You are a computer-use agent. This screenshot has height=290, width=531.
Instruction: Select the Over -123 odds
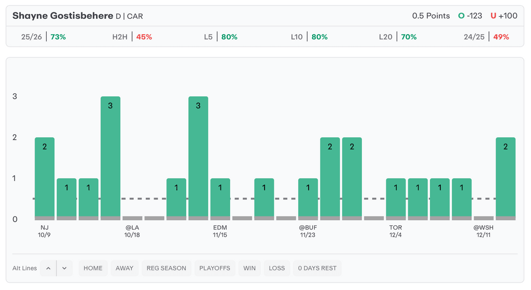(470, 16)
